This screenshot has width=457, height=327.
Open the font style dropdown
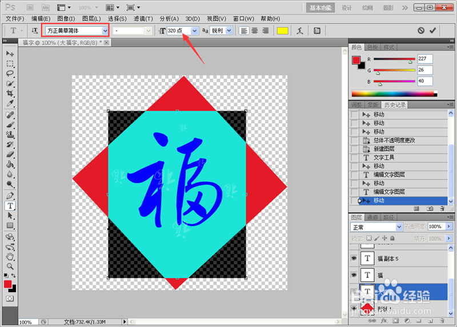148,31
